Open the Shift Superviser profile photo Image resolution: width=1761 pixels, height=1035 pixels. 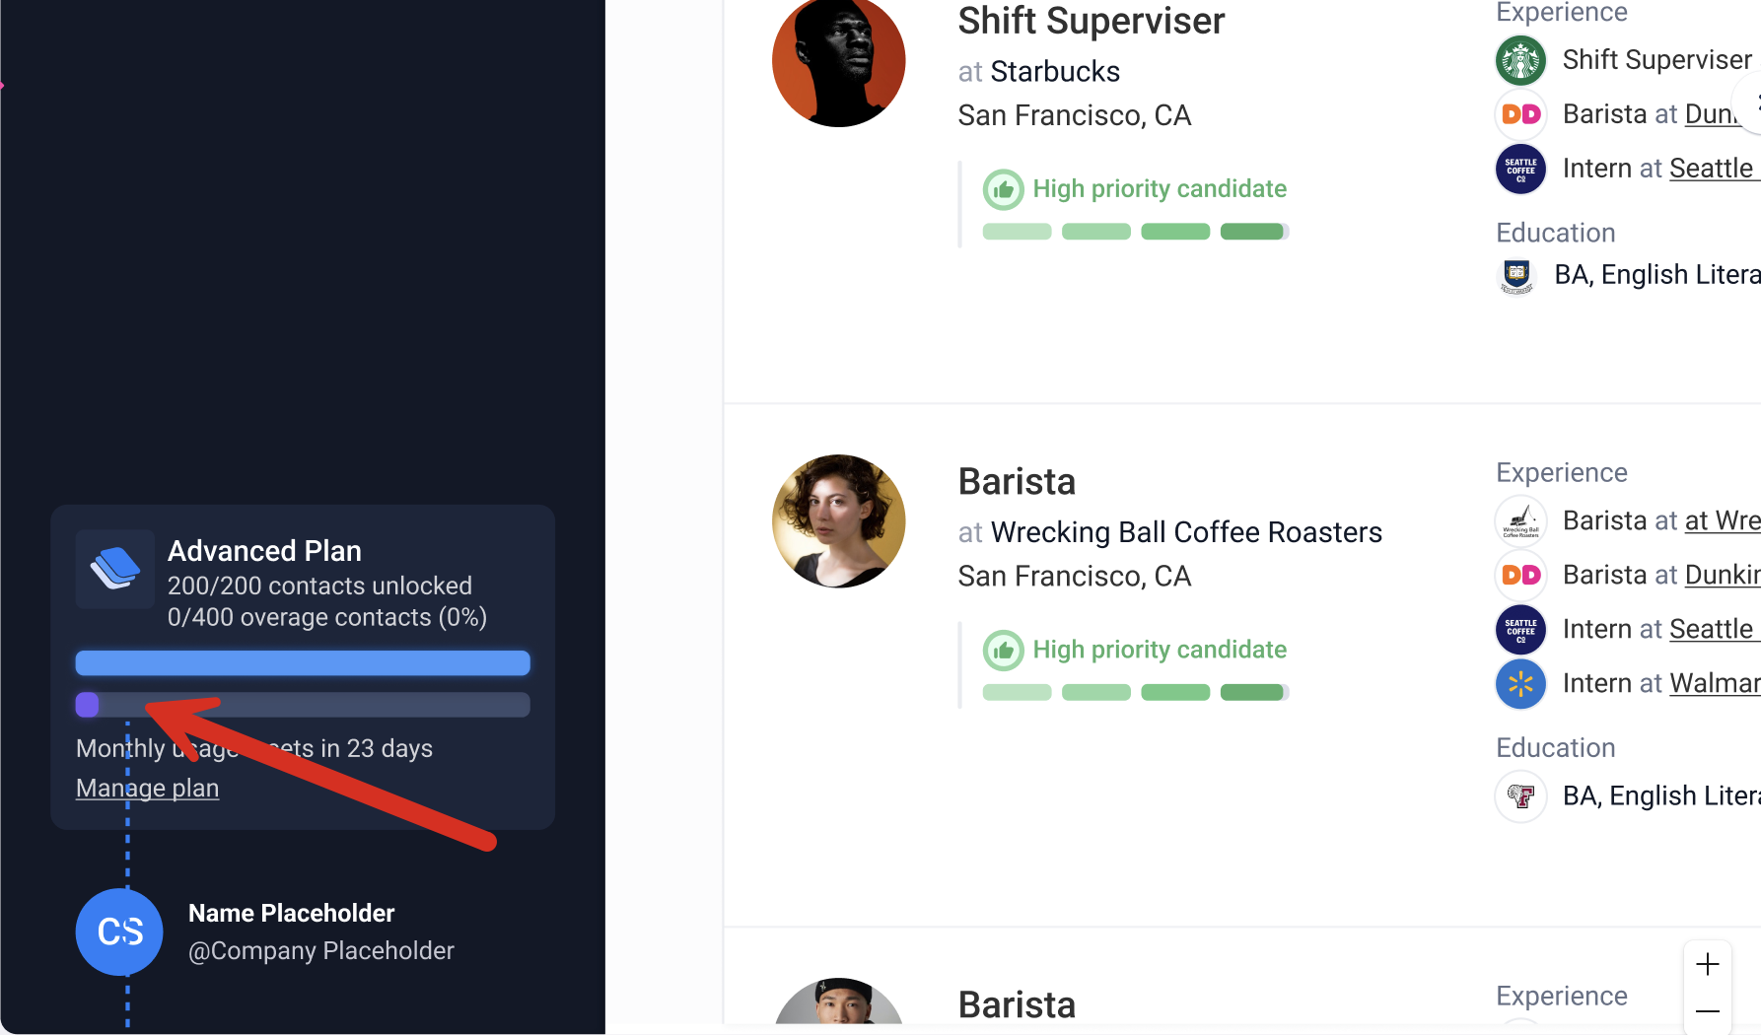[x=838, y=61]
